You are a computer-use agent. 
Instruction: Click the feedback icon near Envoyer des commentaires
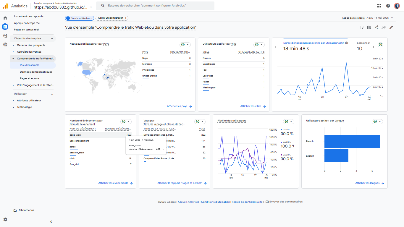[x=267, y=202]
